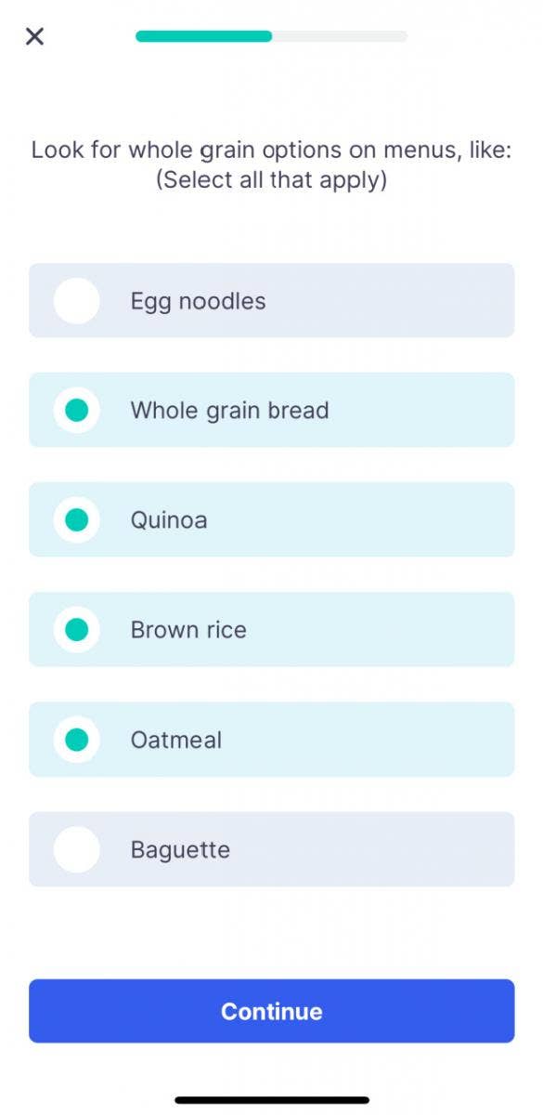Tap the Whole grain bread option row
The height and width of the screenshot is (1115, 543).
click(x=271, y=410)
